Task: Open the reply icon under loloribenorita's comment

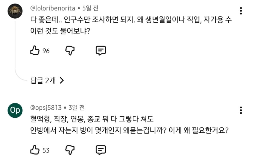Action: pos(101,51)
